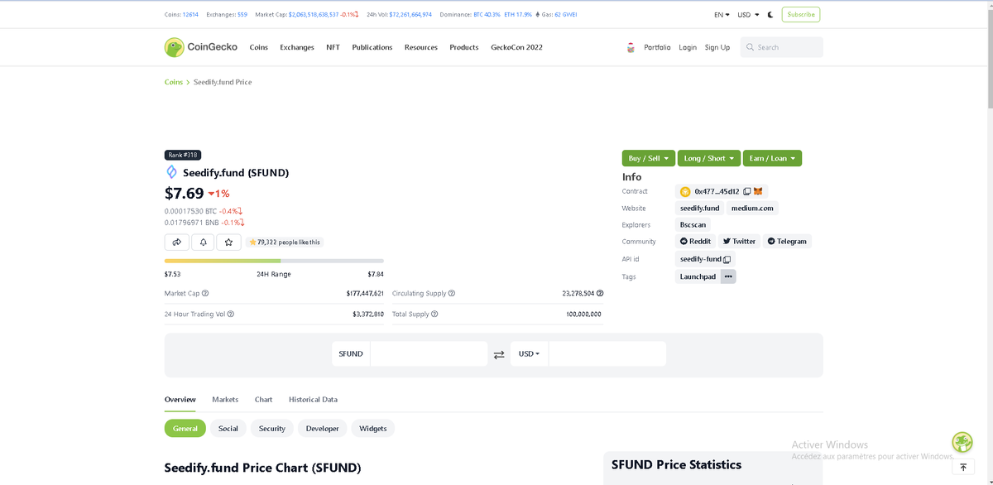Open the Portfolio link
This screenshot has height=485, width=993.
click(657, 47)
